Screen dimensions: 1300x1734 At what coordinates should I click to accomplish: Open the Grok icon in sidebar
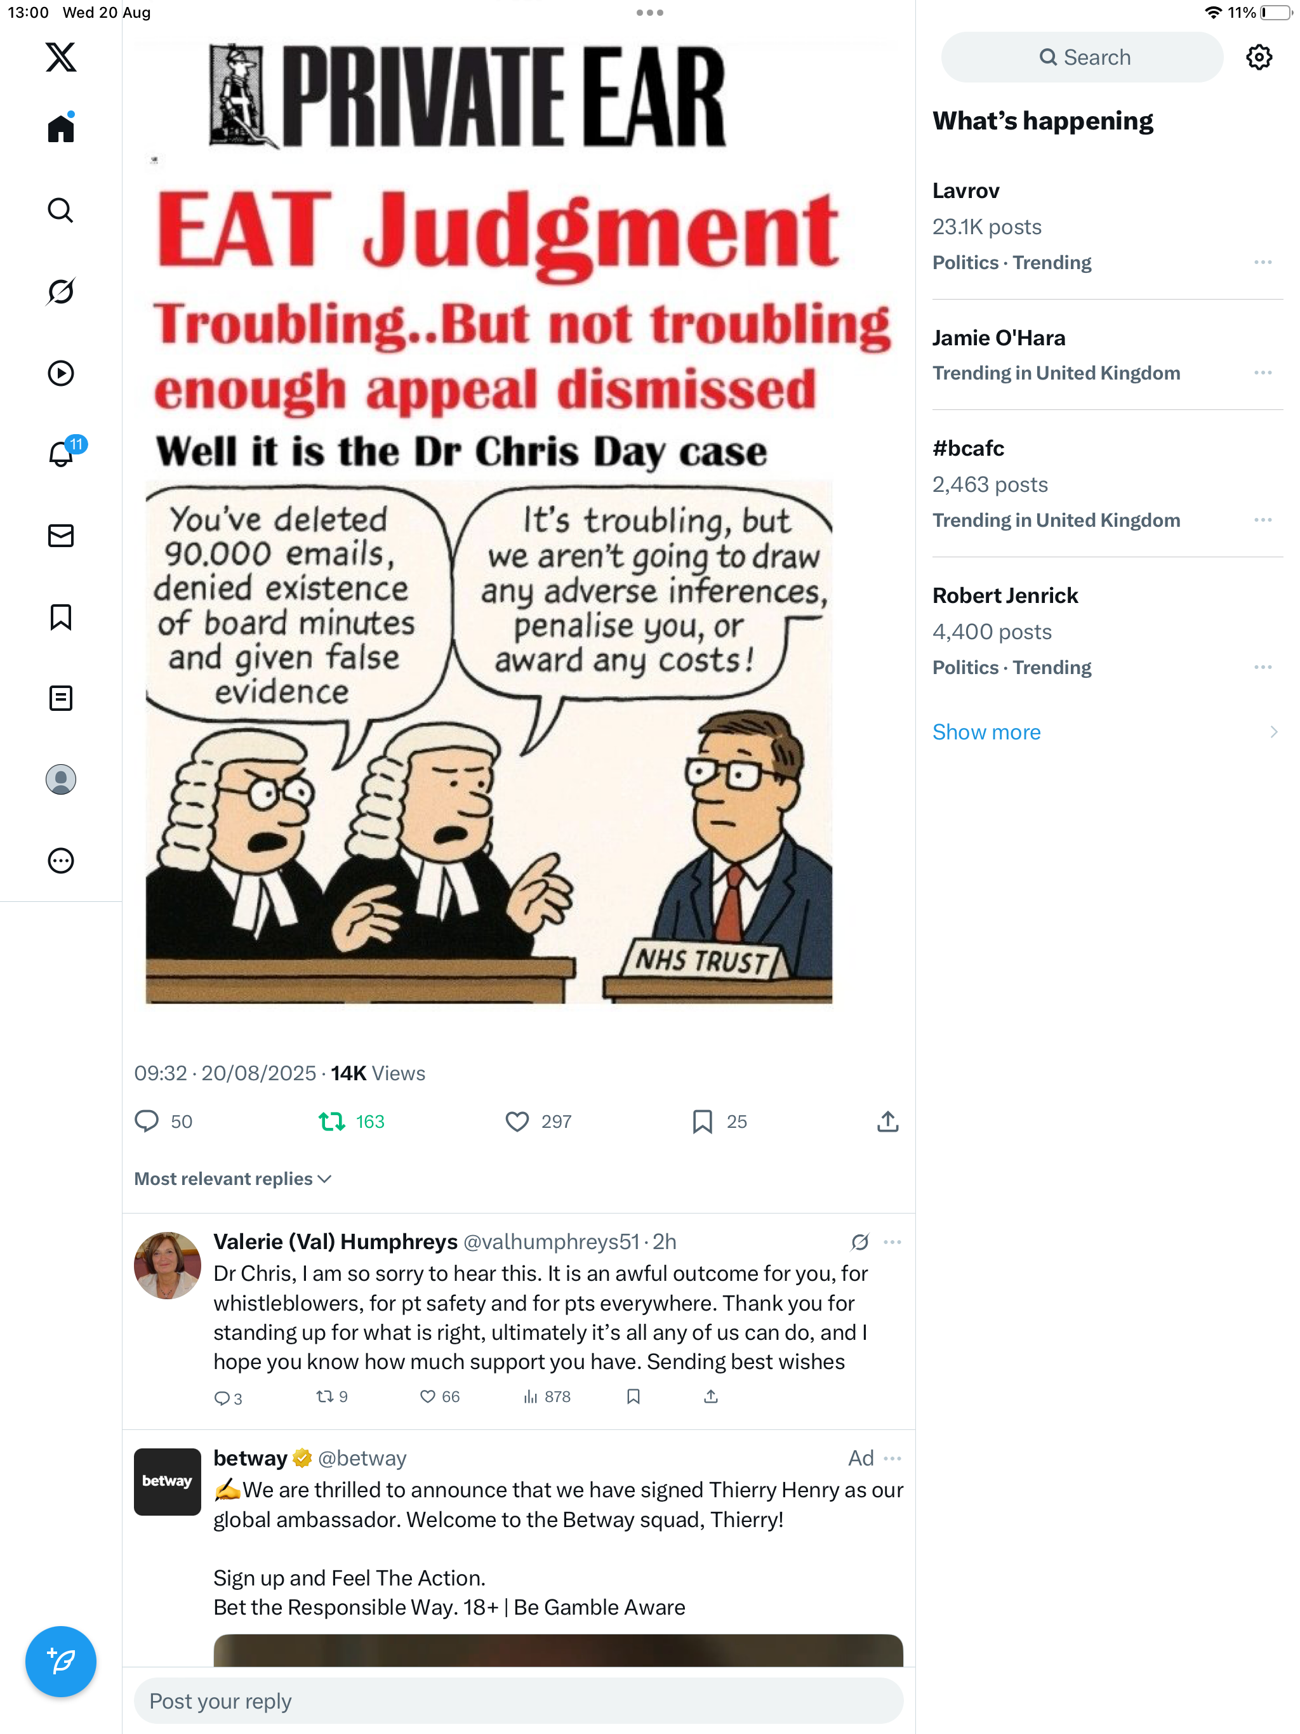point(60,291)
